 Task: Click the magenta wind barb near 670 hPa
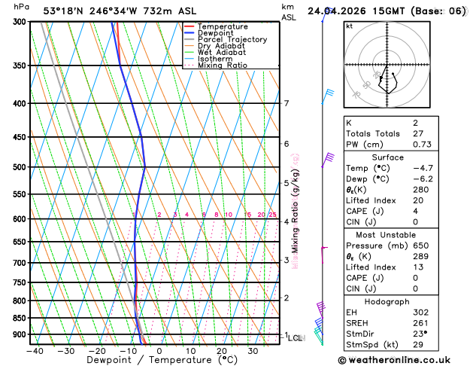(x=324, y=255)
